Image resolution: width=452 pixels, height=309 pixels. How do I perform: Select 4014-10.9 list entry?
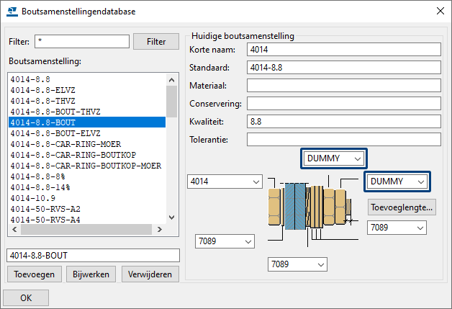(x=33, y=198)
